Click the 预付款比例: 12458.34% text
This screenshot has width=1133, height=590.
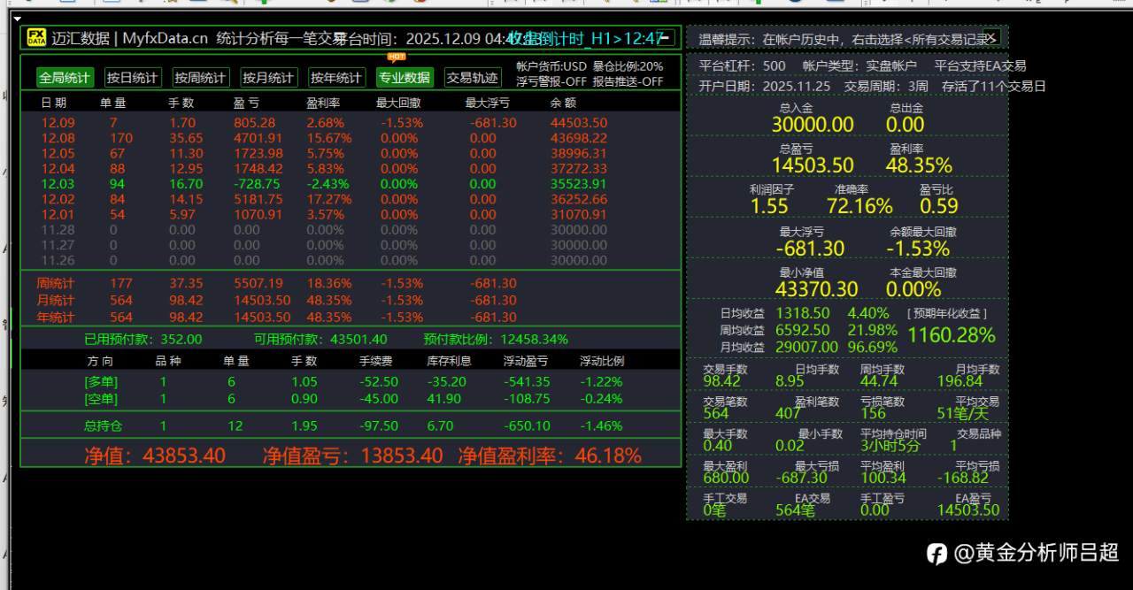coord(496,339)
